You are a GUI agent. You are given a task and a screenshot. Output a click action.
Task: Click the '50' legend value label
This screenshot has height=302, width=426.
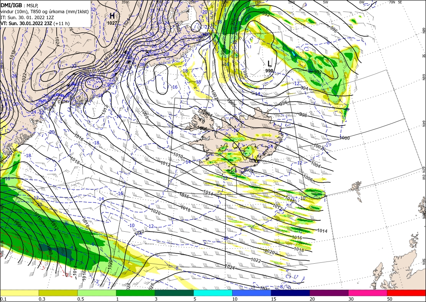(x=390, y=299)
